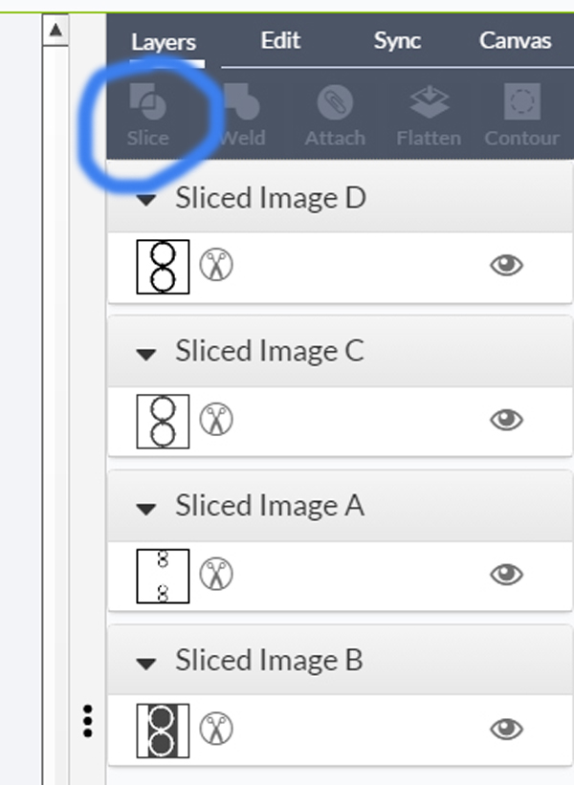Collapse the Sliced Image A group

[146, 510]
